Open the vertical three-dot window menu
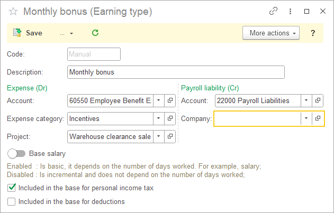This screenshot has width=334, height=213. [290, 11]
